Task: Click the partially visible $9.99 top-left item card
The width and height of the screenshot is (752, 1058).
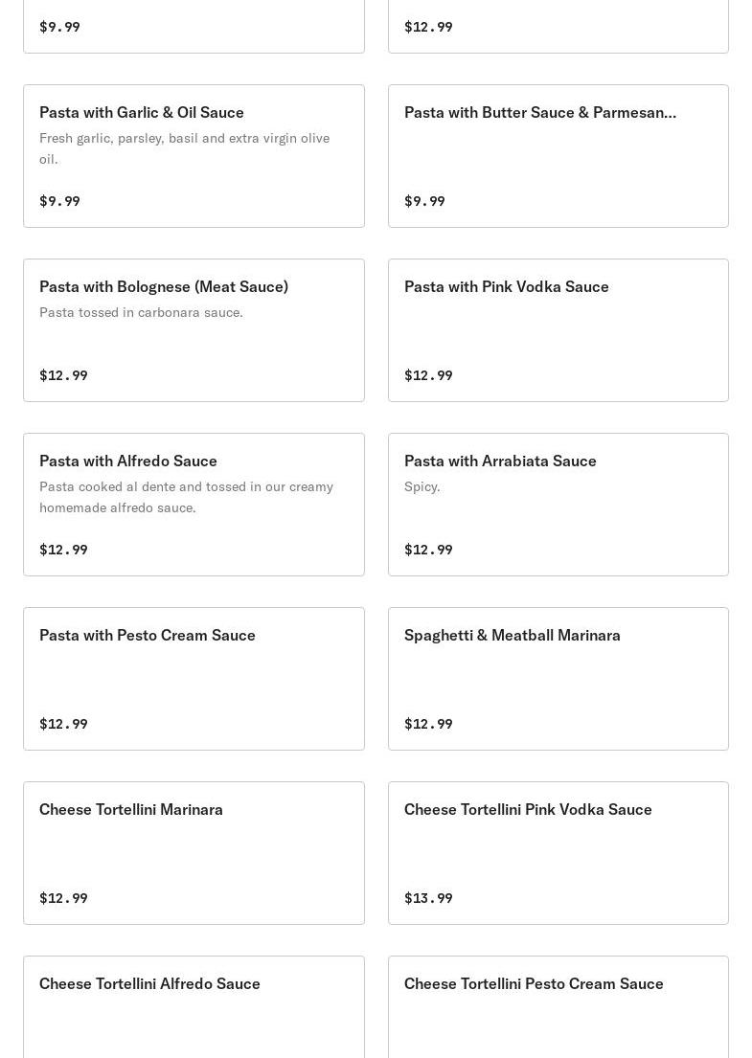Action: pos(194,26)
